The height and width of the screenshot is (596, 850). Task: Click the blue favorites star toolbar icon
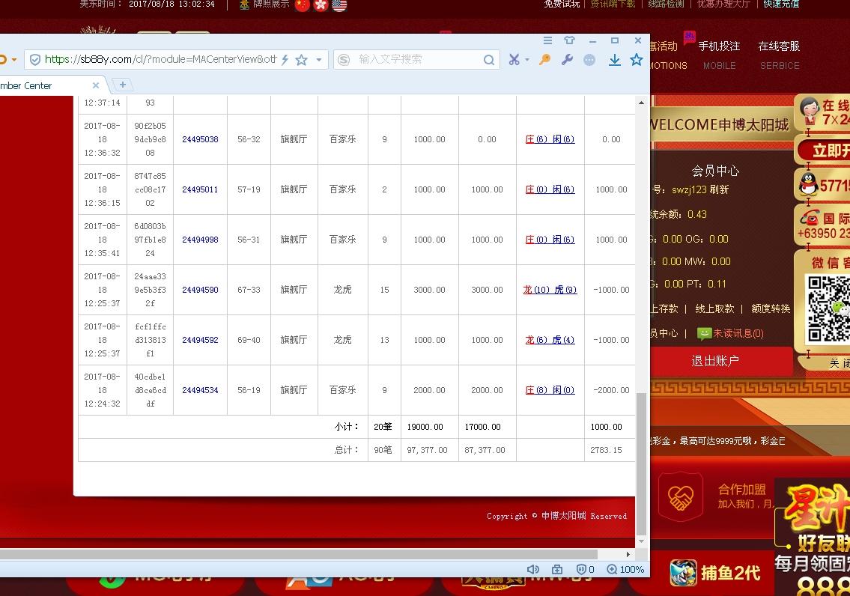pyautogui.click(x=637, y=60)
